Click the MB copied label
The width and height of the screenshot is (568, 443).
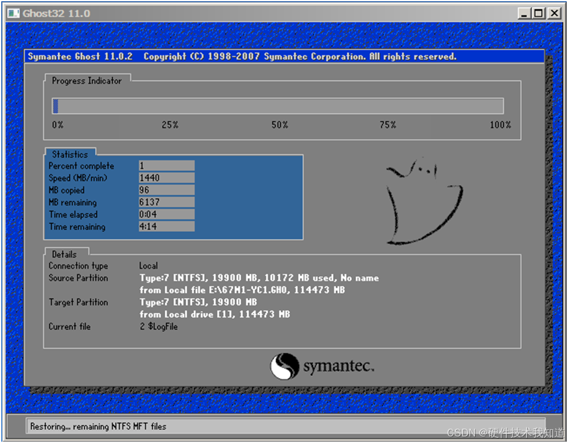(66, 190)
